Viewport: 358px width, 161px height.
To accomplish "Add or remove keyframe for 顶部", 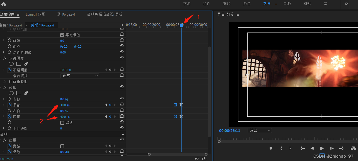I will coord(110,105).
